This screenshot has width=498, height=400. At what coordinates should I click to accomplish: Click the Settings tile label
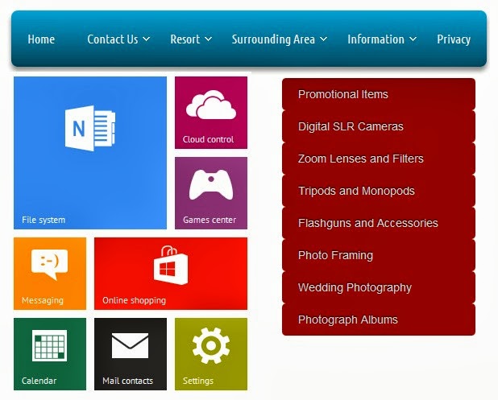(198, 381)
